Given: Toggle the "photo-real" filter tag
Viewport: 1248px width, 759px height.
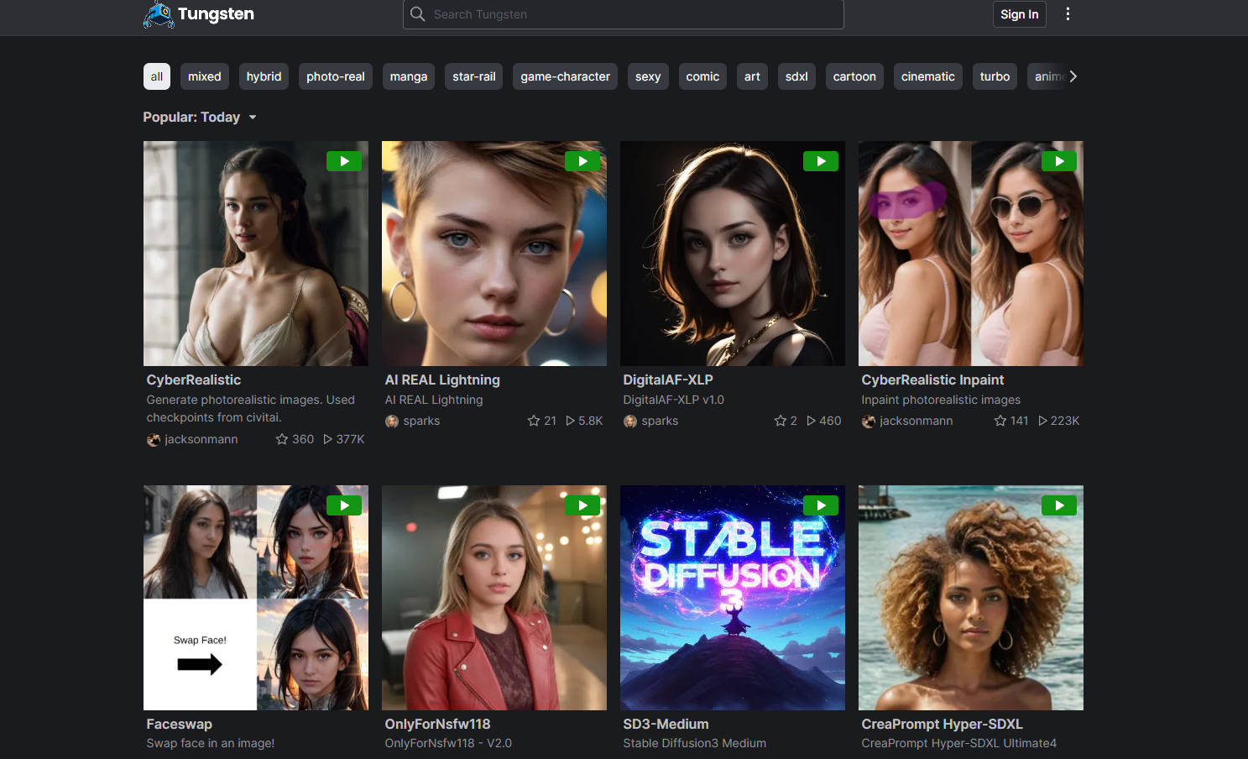Looking at the screenshot, I should 335,76.
